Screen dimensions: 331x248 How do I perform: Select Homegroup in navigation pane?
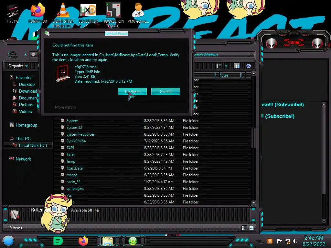pos(23,125)
